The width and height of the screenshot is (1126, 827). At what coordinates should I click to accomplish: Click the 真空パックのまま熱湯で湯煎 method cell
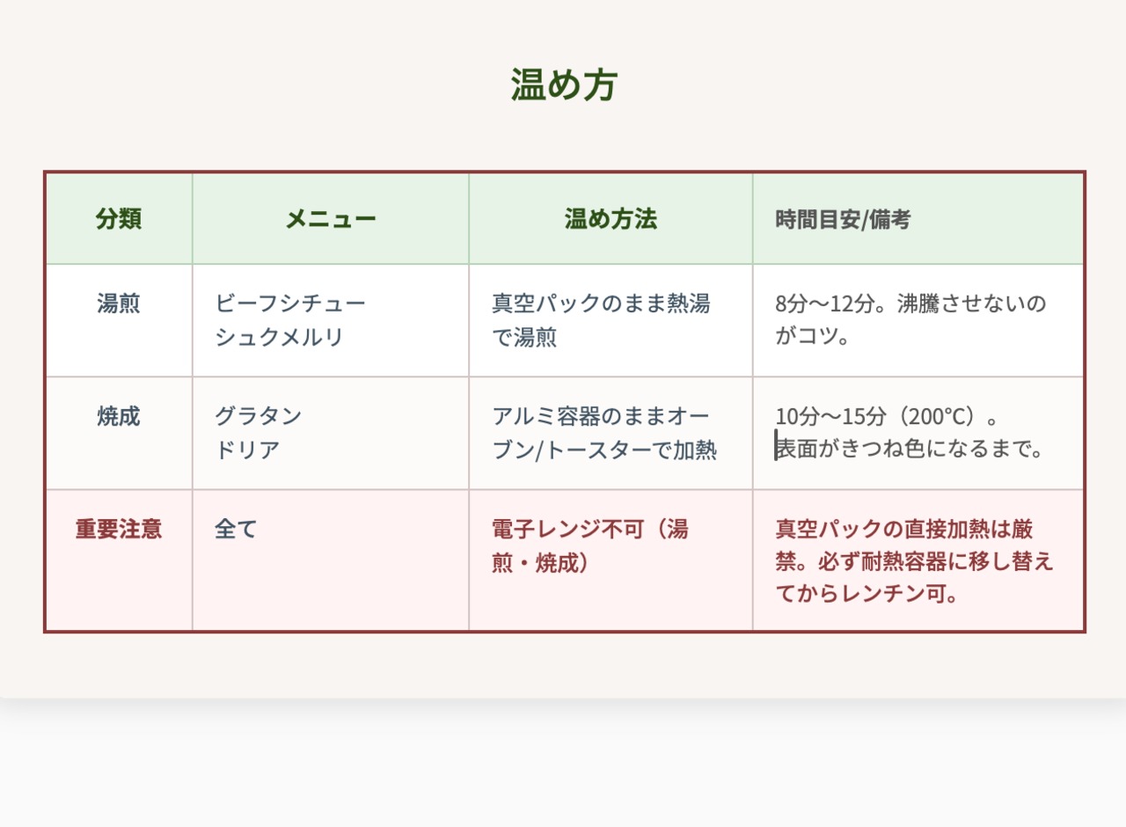(x=601, y=320)
